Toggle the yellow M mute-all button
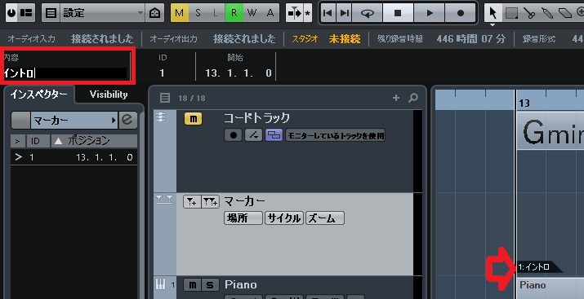 [x=180, y=13]
